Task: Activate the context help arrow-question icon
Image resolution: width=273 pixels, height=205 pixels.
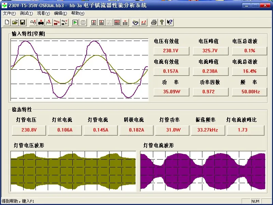Action: 170,22
